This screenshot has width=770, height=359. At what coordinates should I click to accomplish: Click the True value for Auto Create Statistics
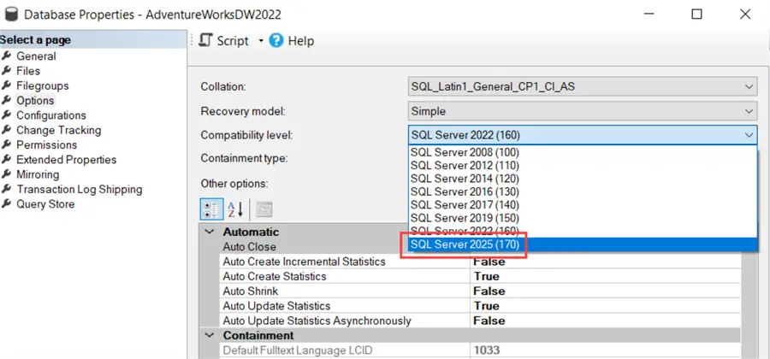[x=487, y=276]
